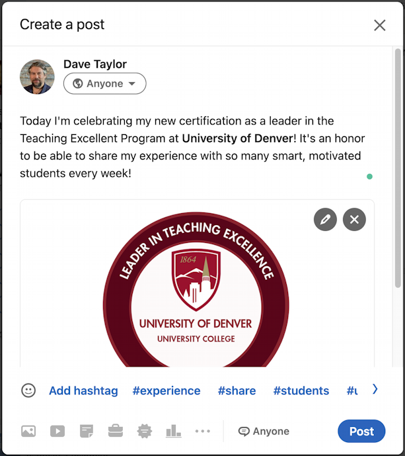Click the Add hashtag link
The image size is (405, 456).
83,390
